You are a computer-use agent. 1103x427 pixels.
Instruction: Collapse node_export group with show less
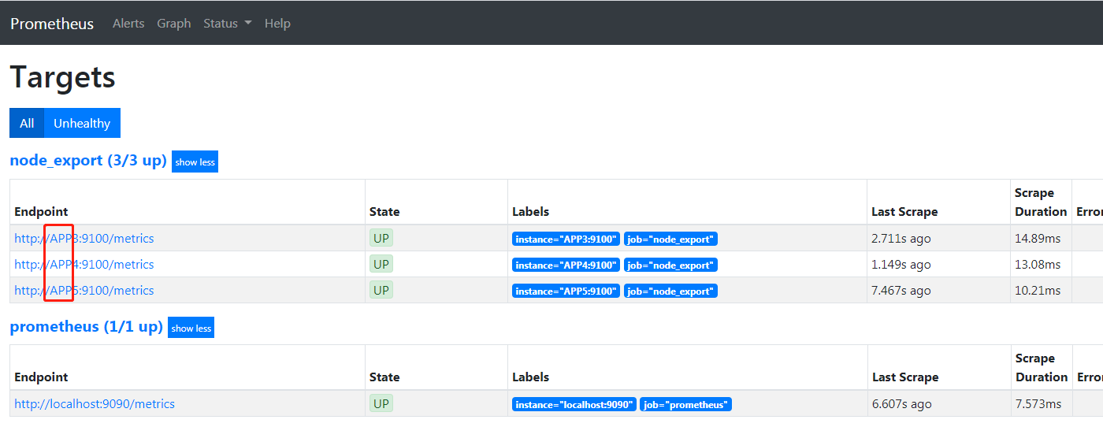[195, 162]
